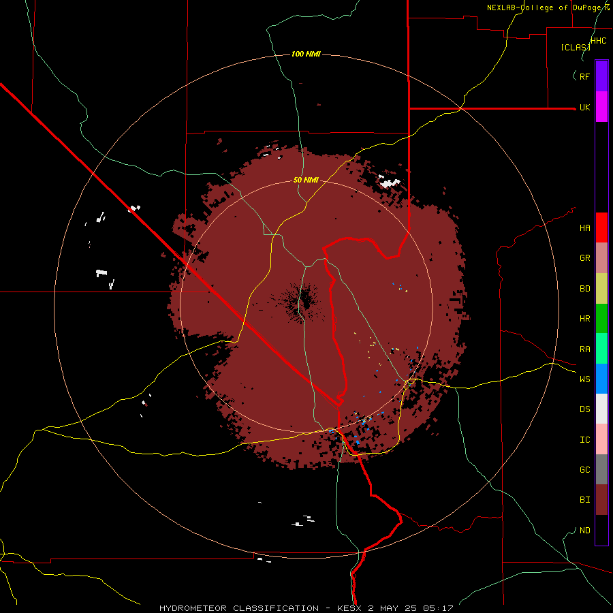Click the green HR legend swatch
This screenshot has height=613, width=613.
(601, 319)
